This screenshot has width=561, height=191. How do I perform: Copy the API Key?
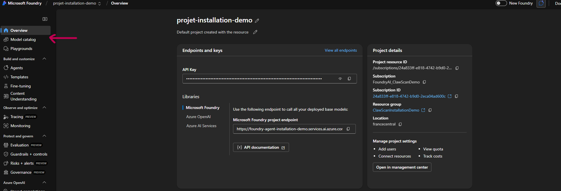(x=349, y=79)
